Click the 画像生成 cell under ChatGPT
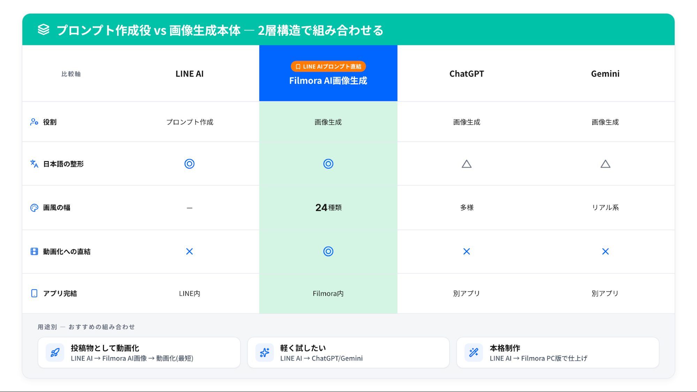697x392 pixels. pyautogui.click(x=467, y=122)
